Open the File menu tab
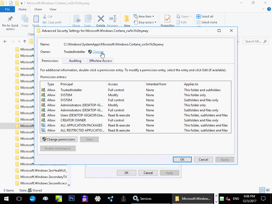 point(7,9)
